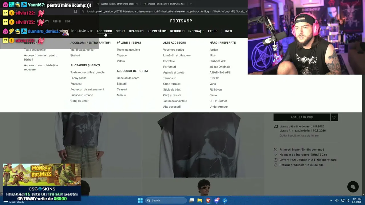Show hidden system tray icons
This screenshot has width=365, height=205.
click(331, 200)
